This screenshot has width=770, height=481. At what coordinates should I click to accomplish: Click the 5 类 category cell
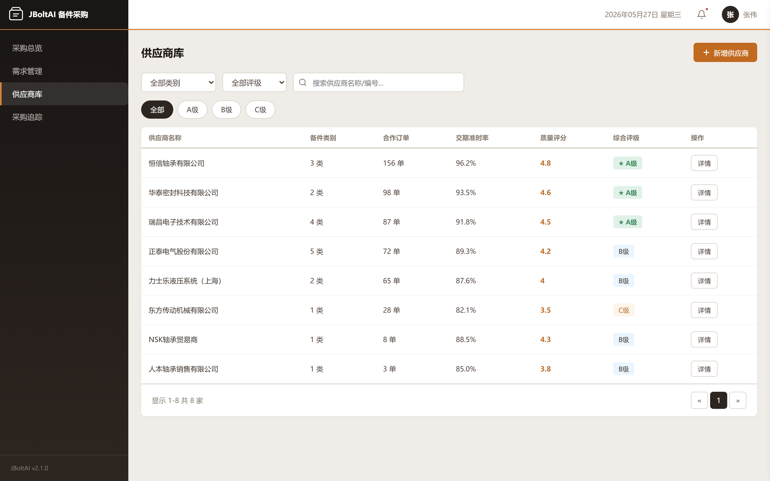tap(317, 251)
